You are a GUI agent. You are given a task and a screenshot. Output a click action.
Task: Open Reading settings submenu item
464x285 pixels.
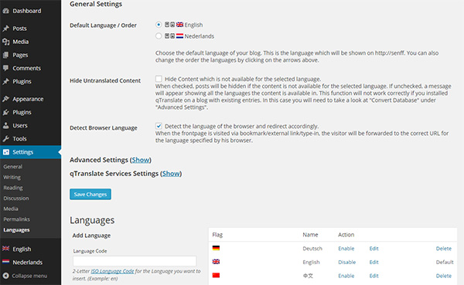click(13, 188)
